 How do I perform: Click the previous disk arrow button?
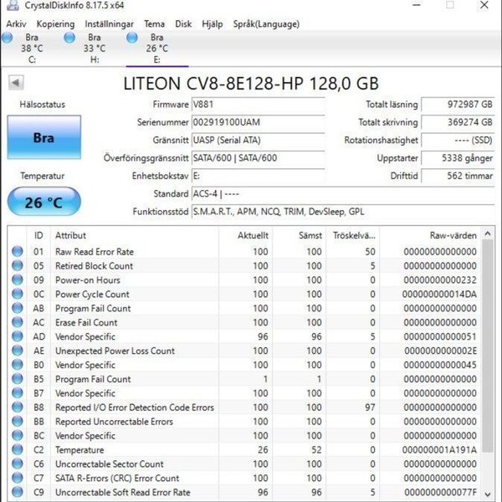(16, 83)
